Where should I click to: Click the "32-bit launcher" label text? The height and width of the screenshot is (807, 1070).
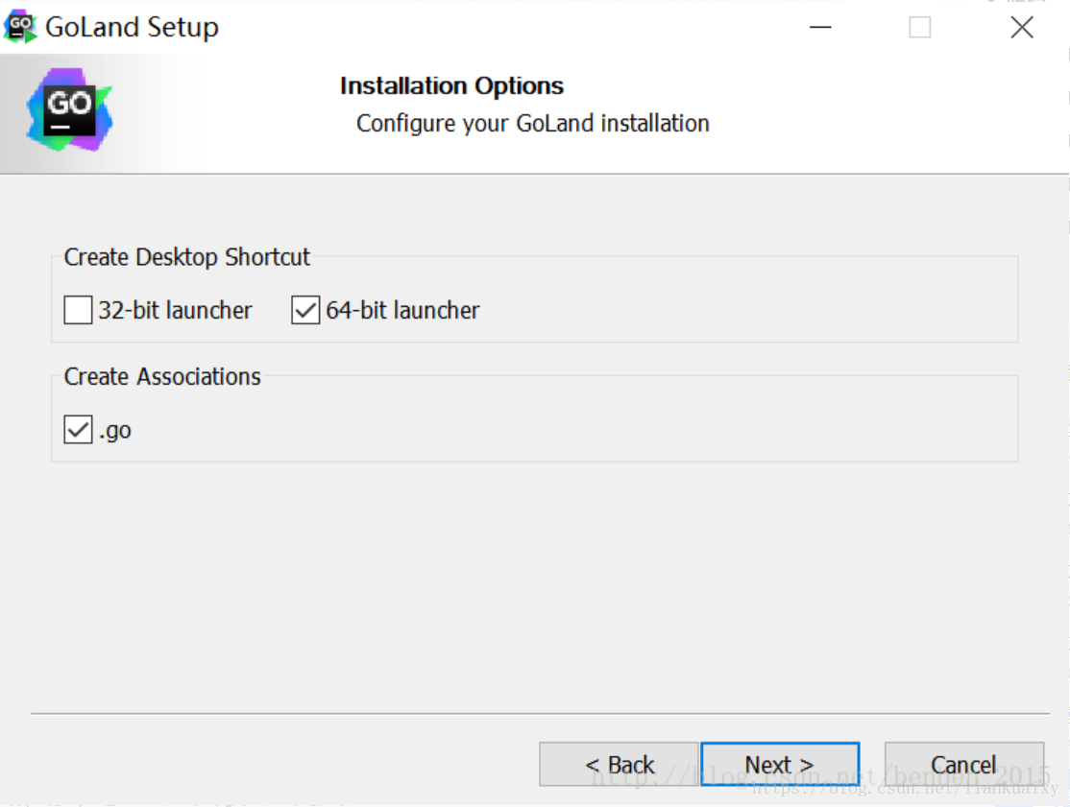(x=175, y=311)
